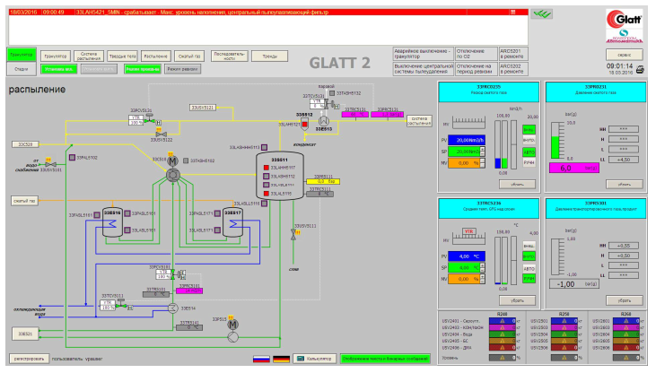The width and height of the screenshot is (656, 373).
Task: Click убрать in panel 33PI0231
Action: (x=625, y=184)
